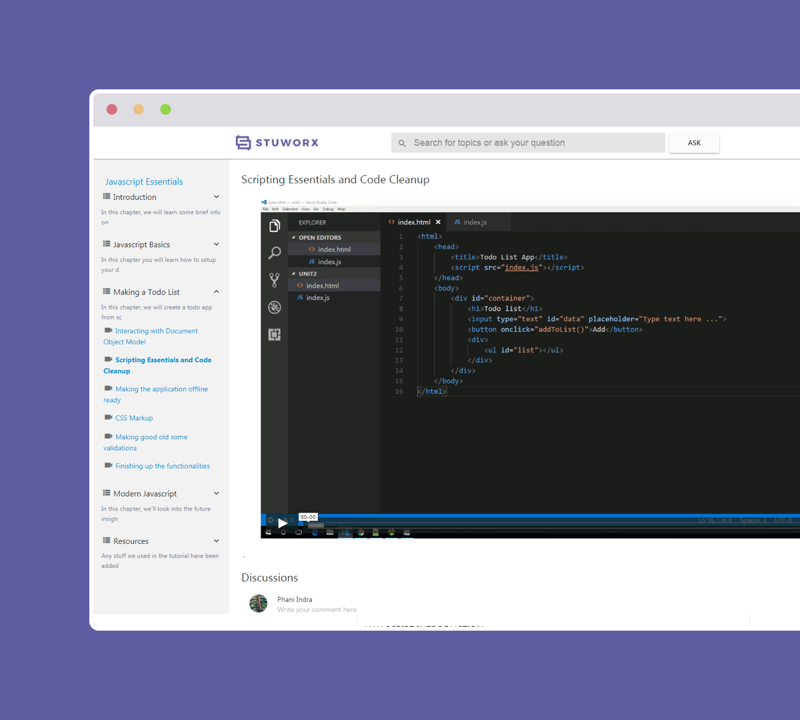Expand the Javascript Basics chapter chevron
The image size is (800, 720).
click(216, 244)
